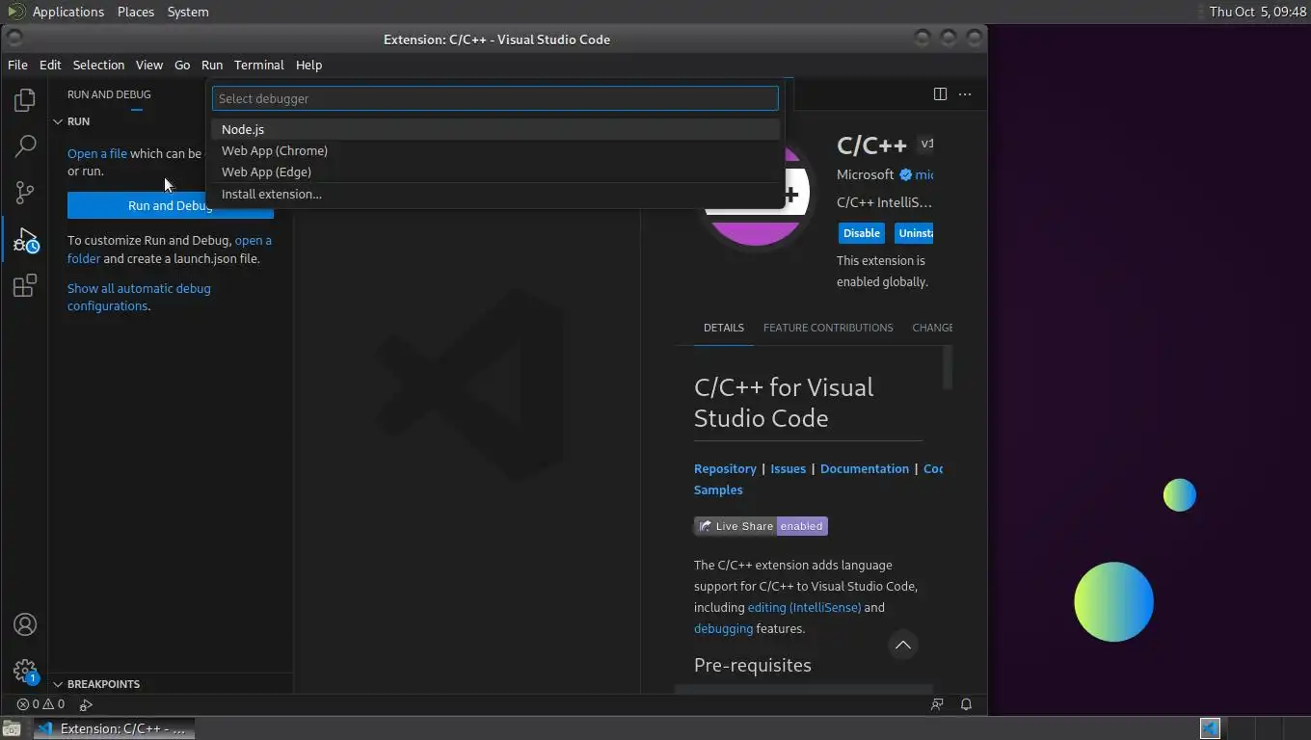Click the Run and Debug button
The width and height of the screenshot is (1311, 740).
point(171,205)
